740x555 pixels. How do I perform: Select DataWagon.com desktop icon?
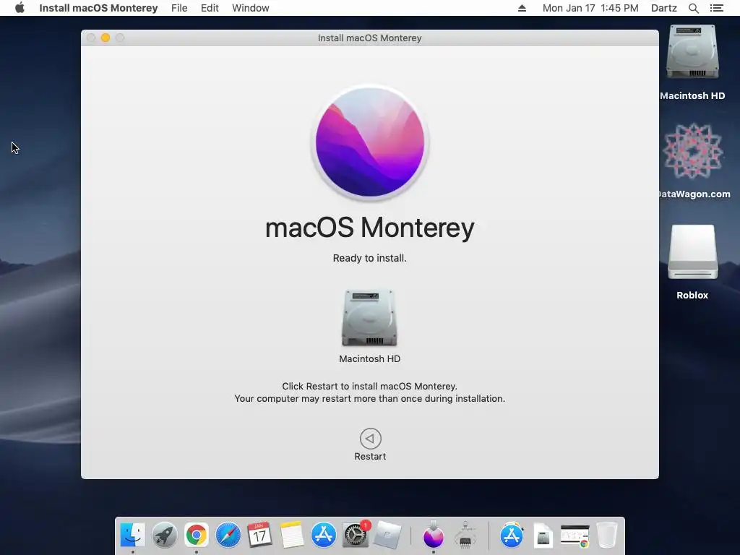pyautogui.click(x=693, y=151)
